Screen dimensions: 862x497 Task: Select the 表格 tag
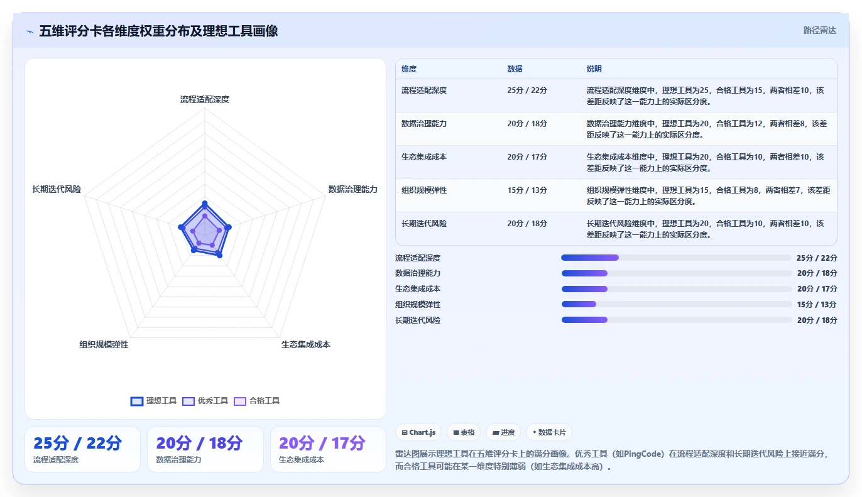pyautogui.click(x=464, y=432)
